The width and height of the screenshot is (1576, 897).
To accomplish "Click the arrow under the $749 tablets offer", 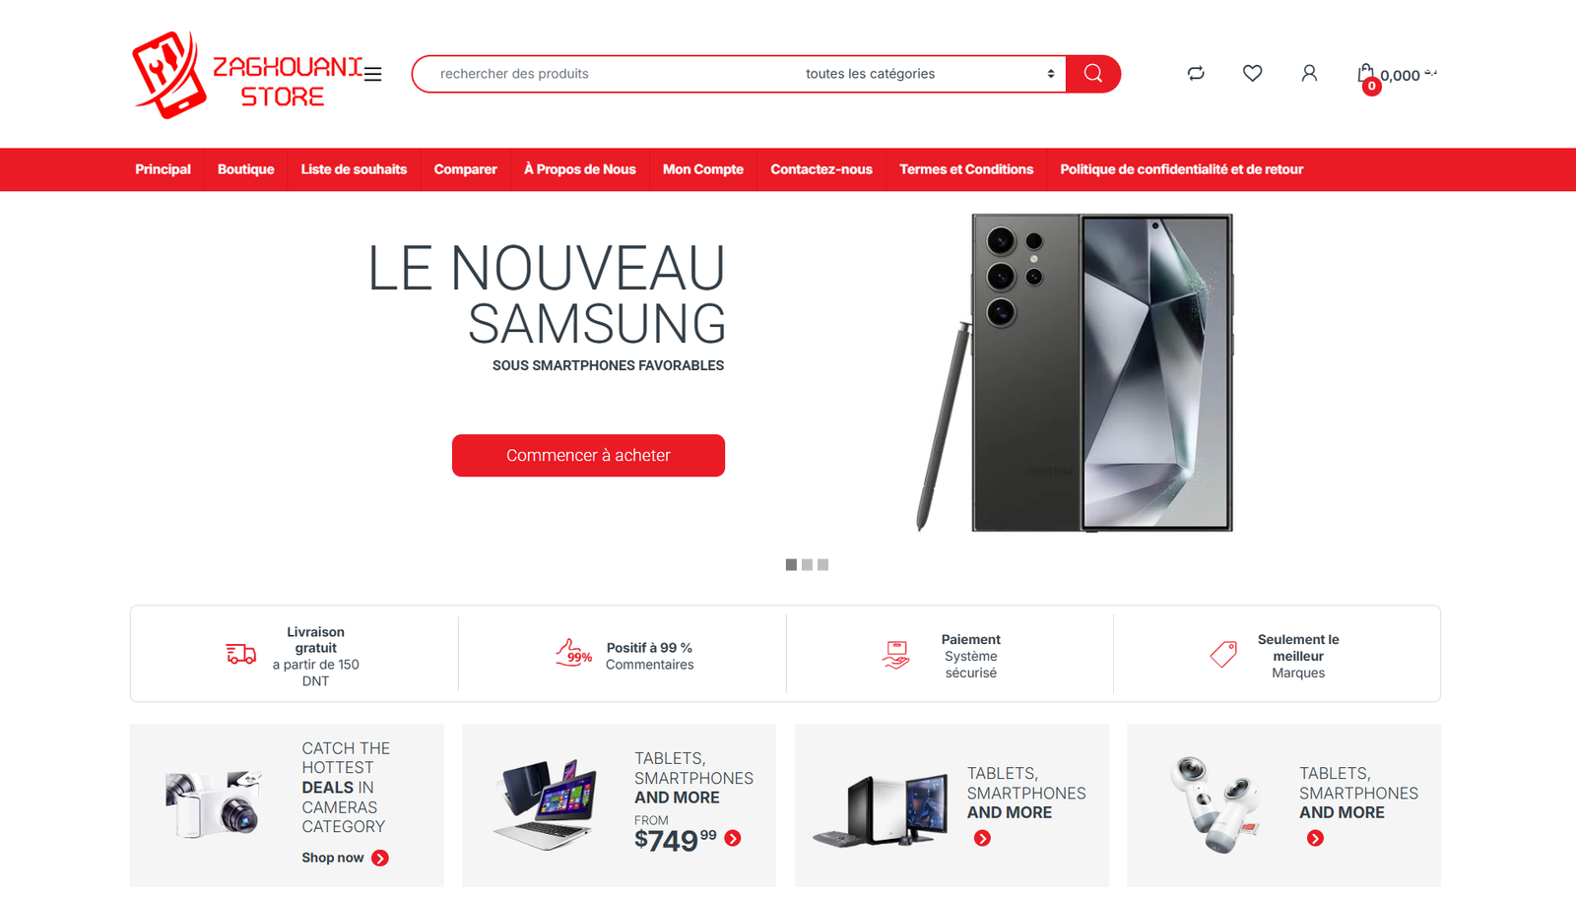I will pyautogui.click(x=733, y=839).
